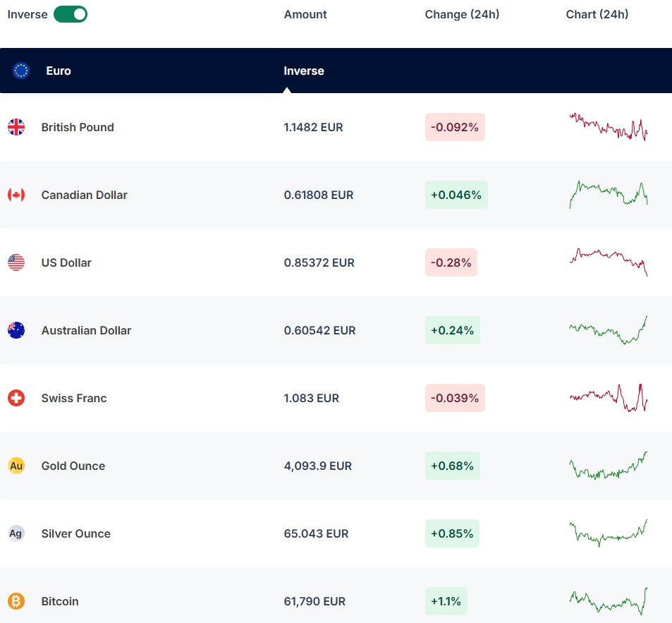
Task: Click the Change (24h) column header
Action: coord(462,14)
